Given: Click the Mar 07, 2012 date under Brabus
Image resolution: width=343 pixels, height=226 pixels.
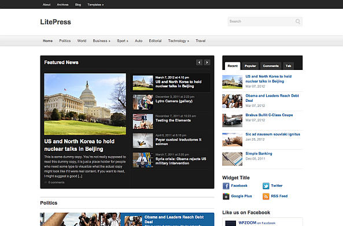Looking at the screenshot, I should click(255, 120).
